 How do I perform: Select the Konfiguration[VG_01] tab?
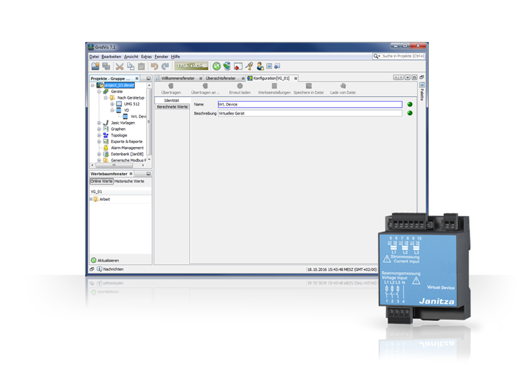coord(271,78)
